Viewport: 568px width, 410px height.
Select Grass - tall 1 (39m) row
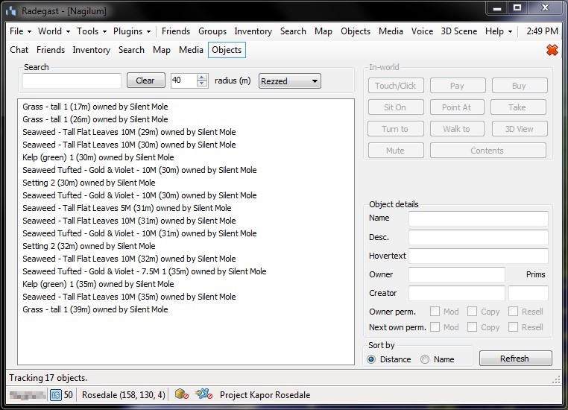(x=95, y=309)
